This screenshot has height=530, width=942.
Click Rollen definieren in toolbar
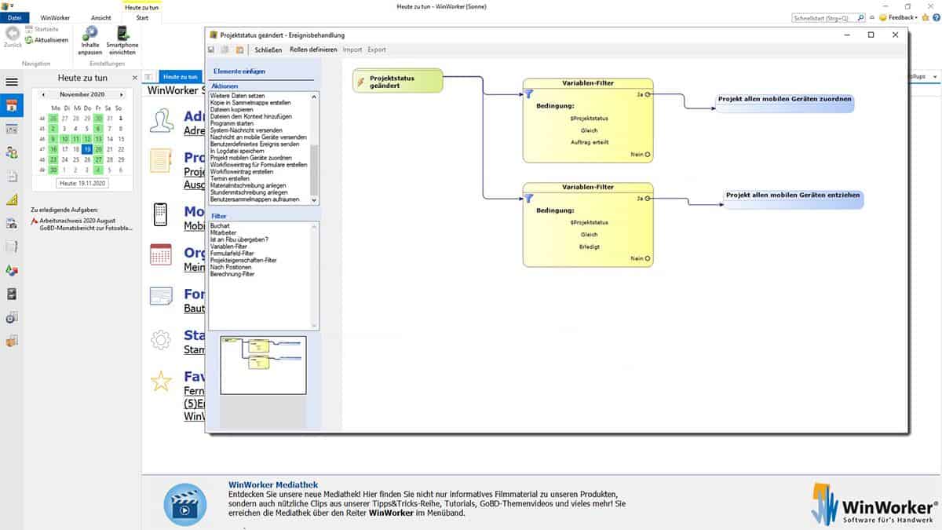(313, 49)
